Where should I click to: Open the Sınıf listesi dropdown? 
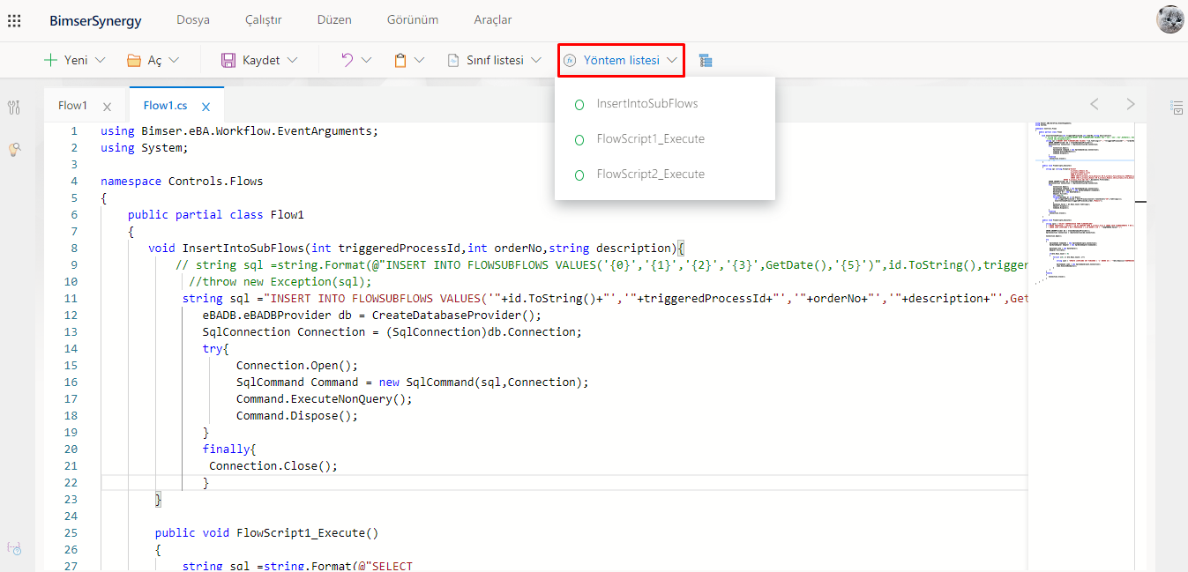tap(535, 60)
